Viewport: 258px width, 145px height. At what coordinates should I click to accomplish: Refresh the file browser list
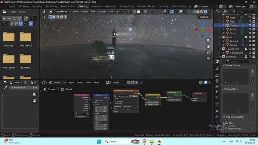[19, 18]
